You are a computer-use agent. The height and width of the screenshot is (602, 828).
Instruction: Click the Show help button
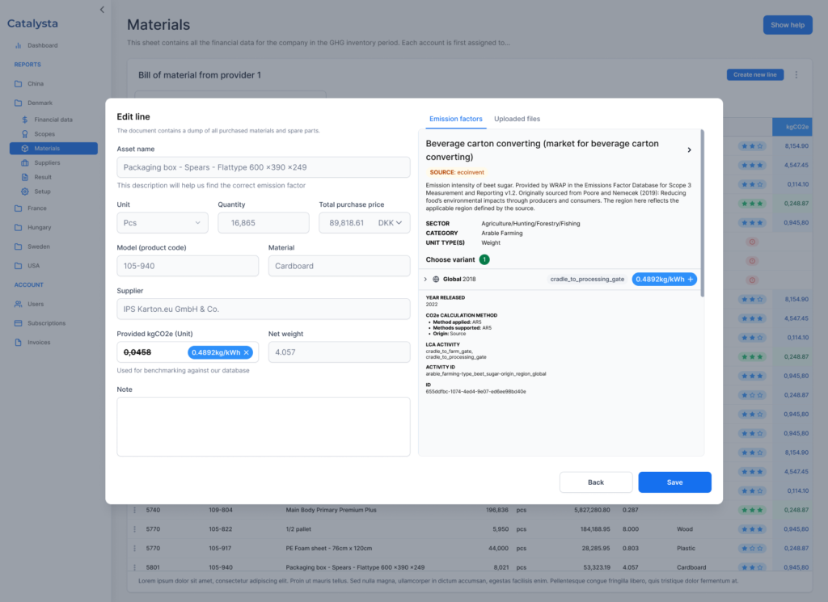point(787,25)
